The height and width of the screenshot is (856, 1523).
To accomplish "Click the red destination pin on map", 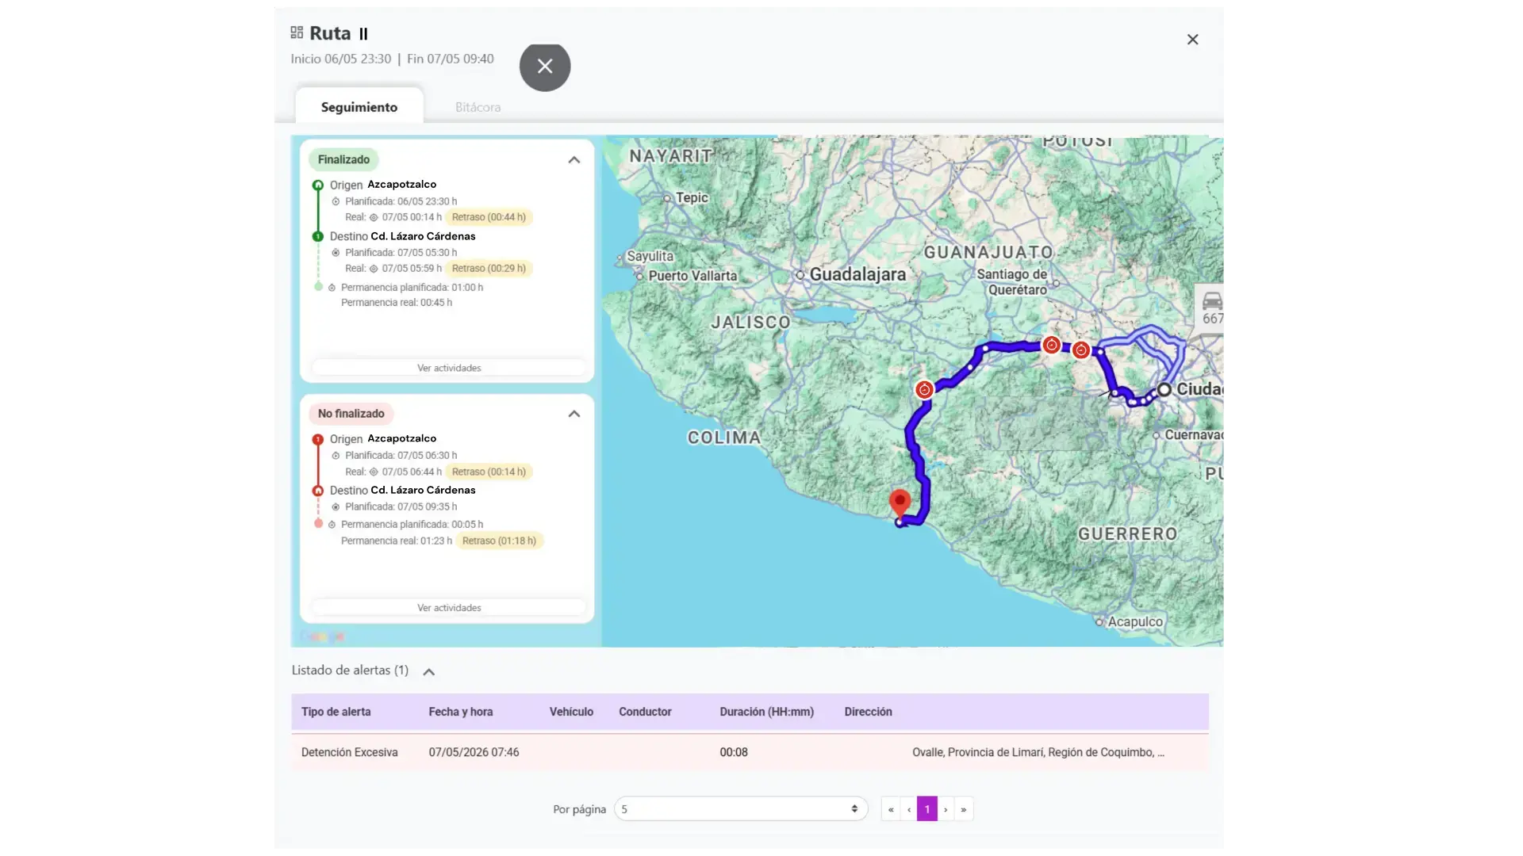I will pyautogui.click(x=900, y=502).
